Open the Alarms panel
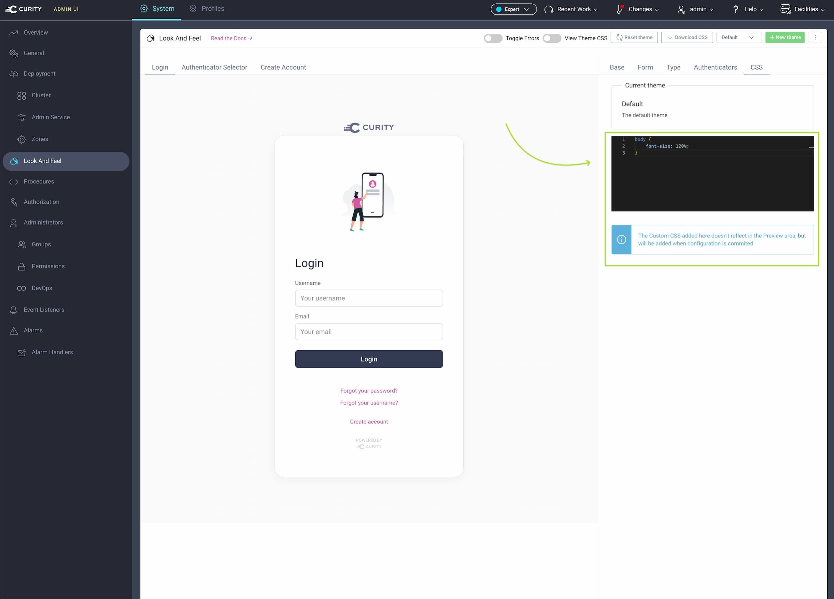The height and width of the screenshot is (599, 834). coord(33,330)
